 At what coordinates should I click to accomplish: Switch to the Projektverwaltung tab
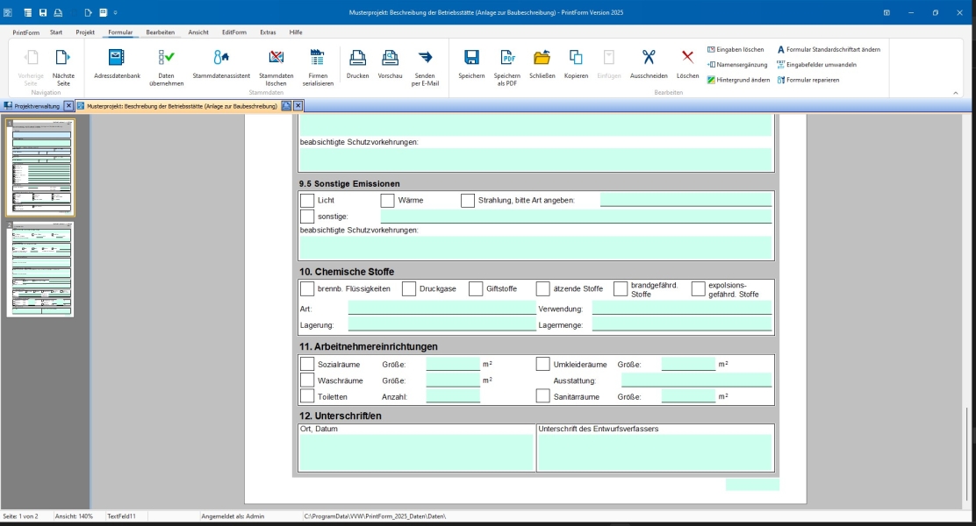(35, 103)
